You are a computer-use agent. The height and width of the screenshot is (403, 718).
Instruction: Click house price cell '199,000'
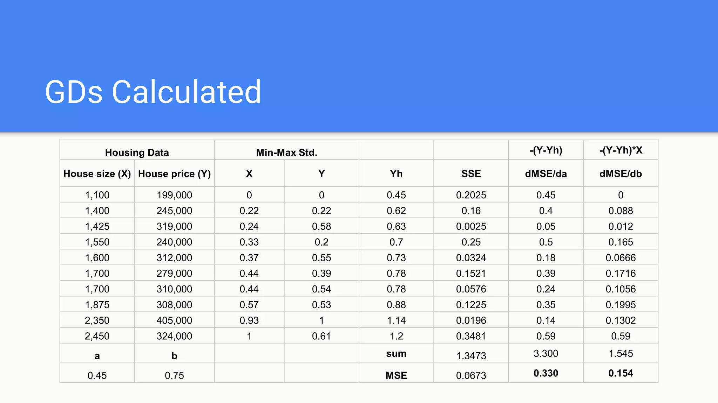174,195
